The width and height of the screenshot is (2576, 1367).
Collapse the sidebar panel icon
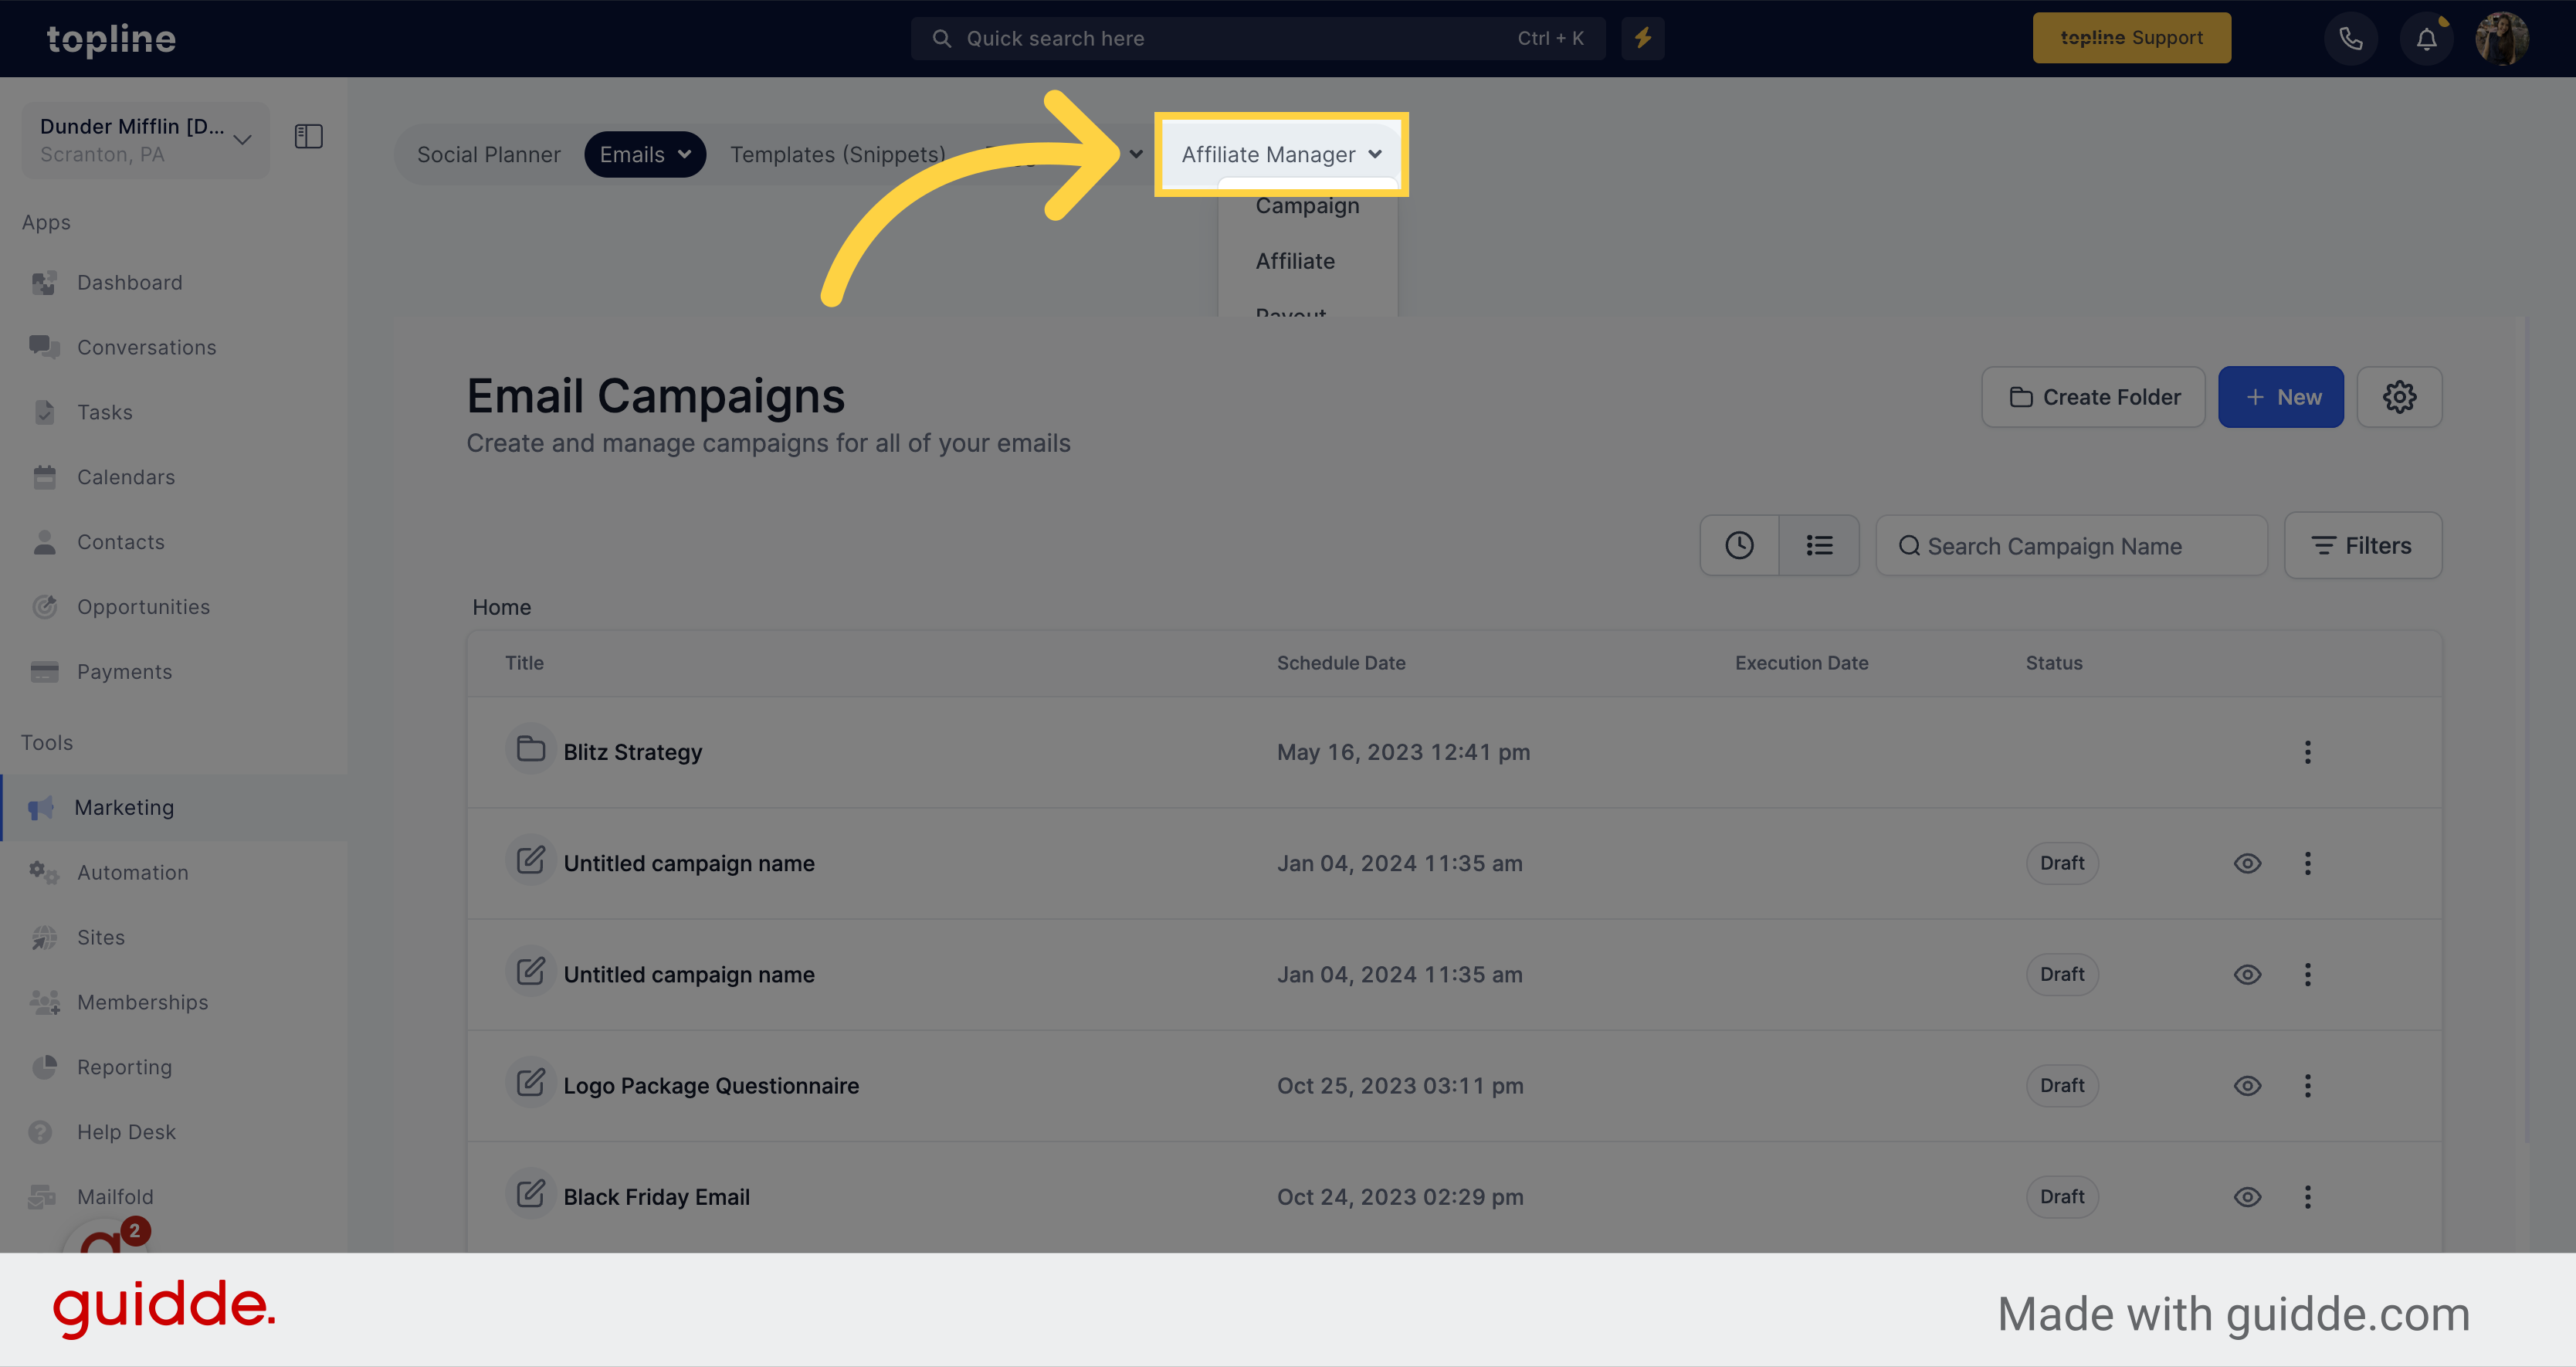tap(309, 136)
